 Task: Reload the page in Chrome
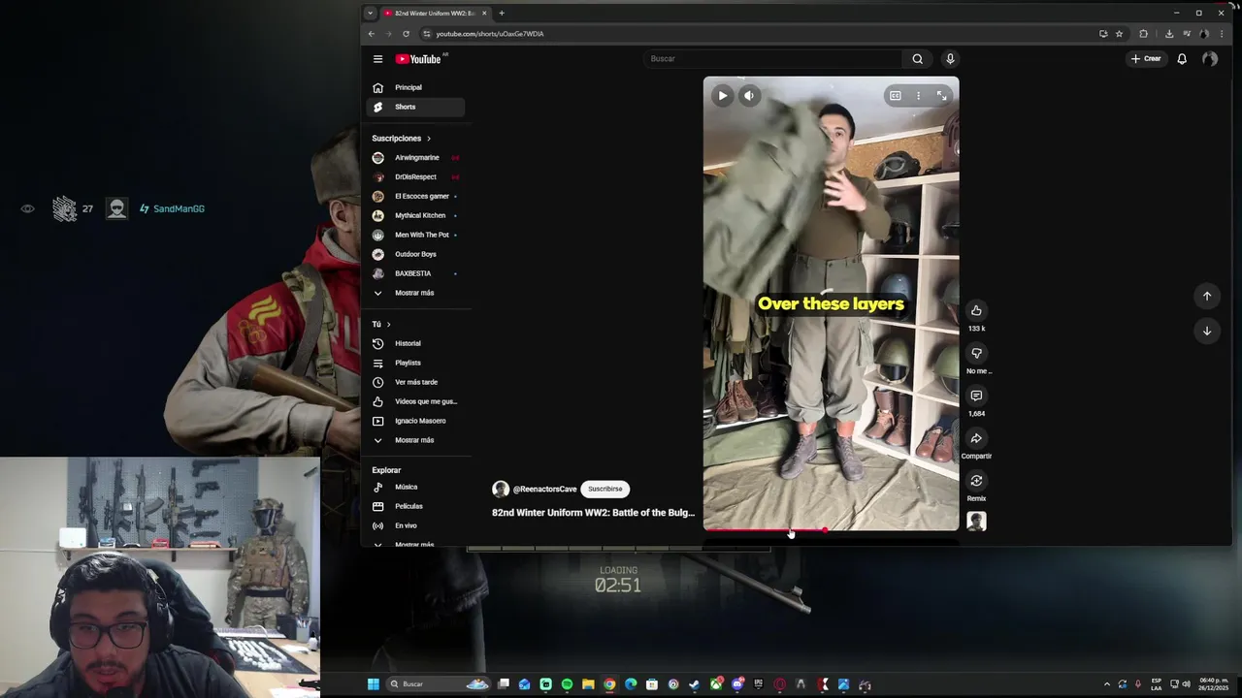click(406, 34)
